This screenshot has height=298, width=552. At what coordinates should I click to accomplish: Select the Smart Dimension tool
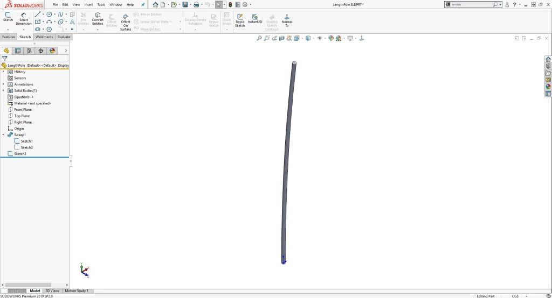click(x=24, y=18)
